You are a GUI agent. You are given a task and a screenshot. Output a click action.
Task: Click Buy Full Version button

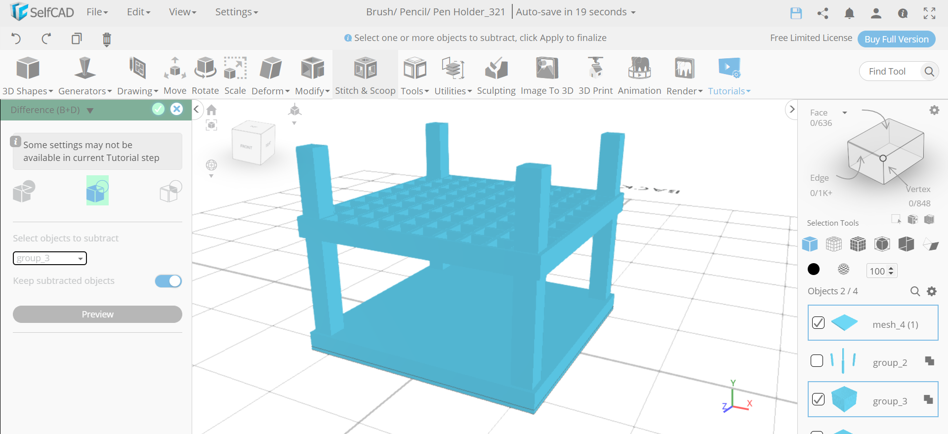click(x=896, y=39)
